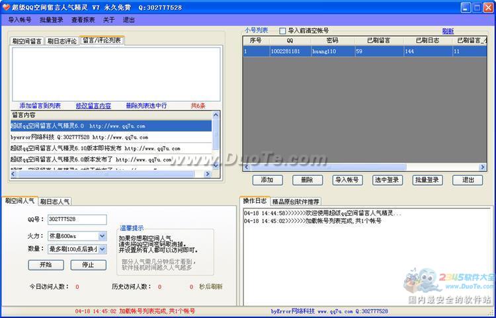Click the 已刷留言 column header
The height and width of the screenshot is (318, 496).
[379, 40]
